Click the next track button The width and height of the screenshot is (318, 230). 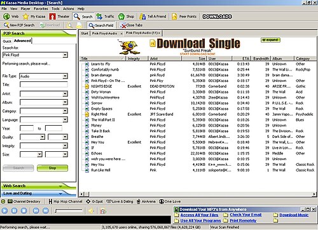[46, 211]
